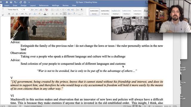Click the zoom slider handle in status bar
The height and width of the screenshot is (107, 191).
[x=163, y=106]
